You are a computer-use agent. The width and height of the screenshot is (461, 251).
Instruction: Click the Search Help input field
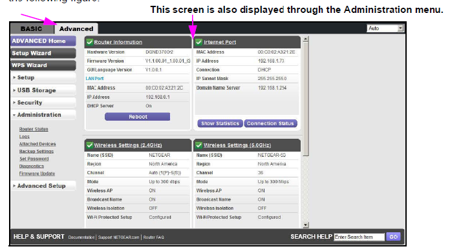359,237
